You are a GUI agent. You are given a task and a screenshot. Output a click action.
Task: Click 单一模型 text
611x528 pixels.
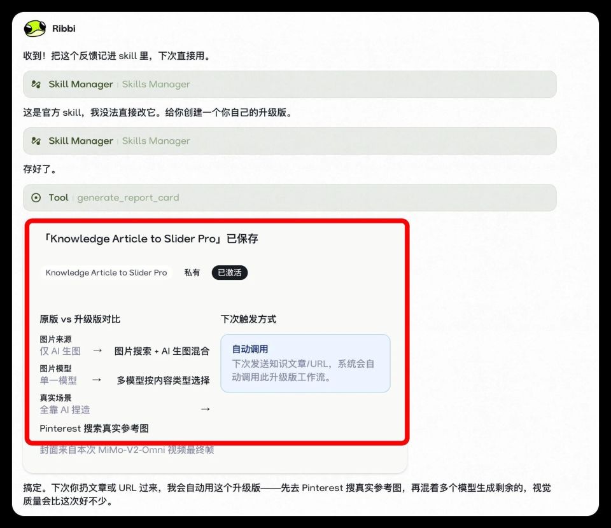click(58, 380)
